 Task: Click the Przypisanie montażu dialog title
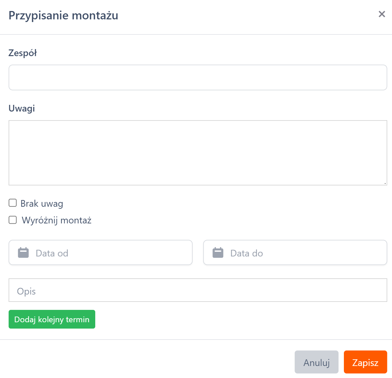(63, 15)
